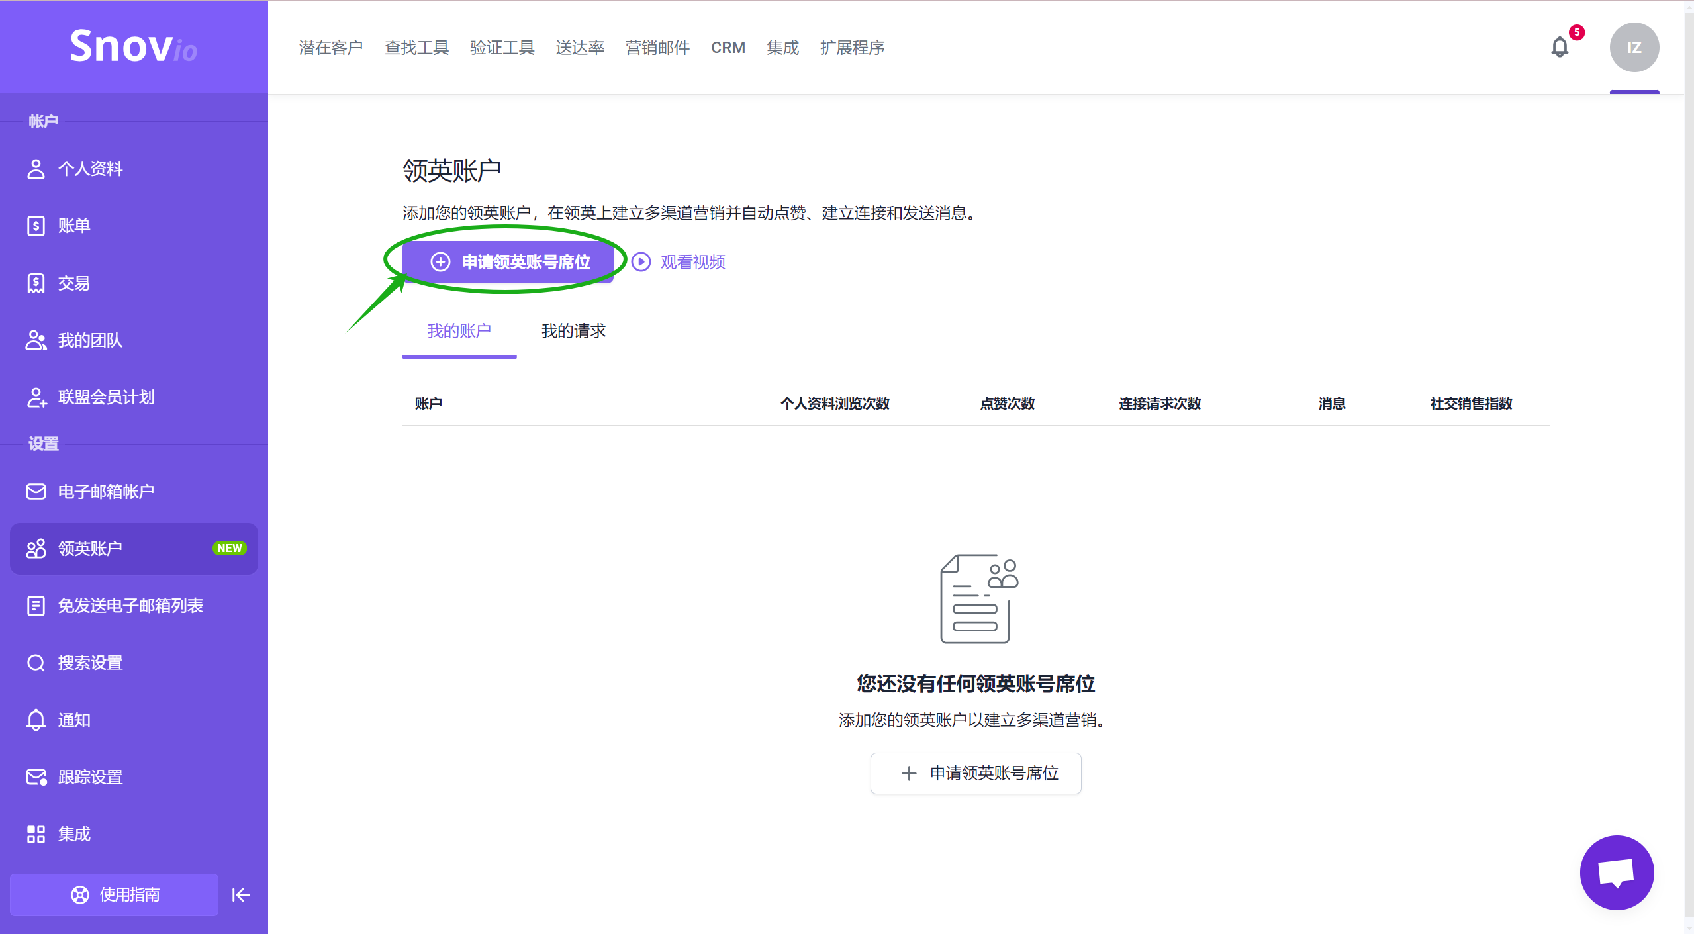The height and width of the screenshot is (934, 1694).
Task: Click the 免发送电子邮箱列表 list icon
Action: click(x=36, y=606)
